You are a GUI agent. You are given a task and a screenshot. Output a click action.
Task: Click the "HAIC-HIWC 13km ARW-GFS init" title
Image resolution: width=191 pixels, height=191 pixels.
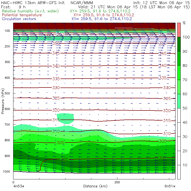point(33,3)
